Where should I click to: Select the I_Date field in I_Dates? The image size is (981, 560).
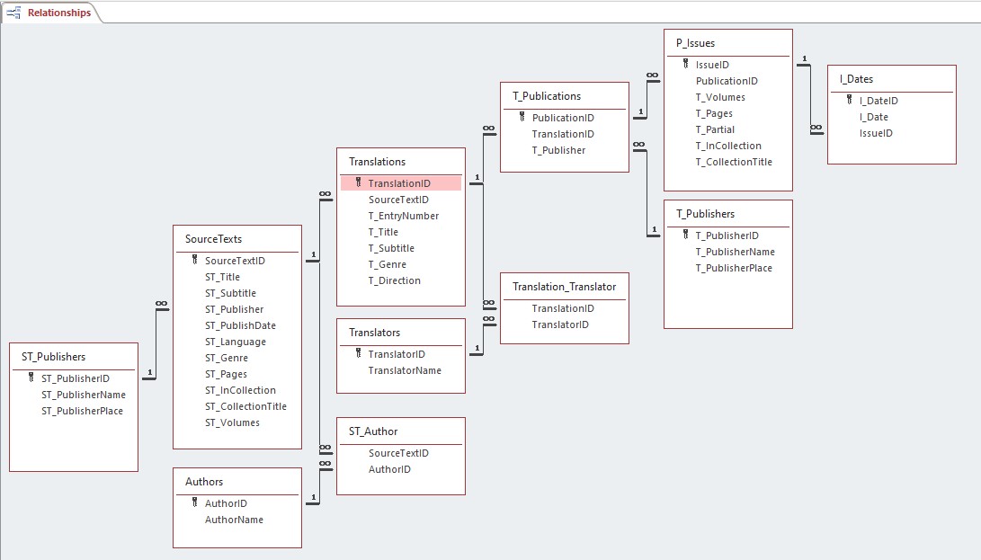click(873, 117)
